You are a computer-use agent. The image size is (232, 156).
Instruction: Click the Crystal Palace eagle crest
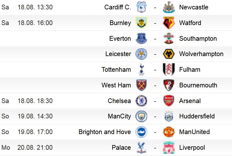[x=141, y=148]
